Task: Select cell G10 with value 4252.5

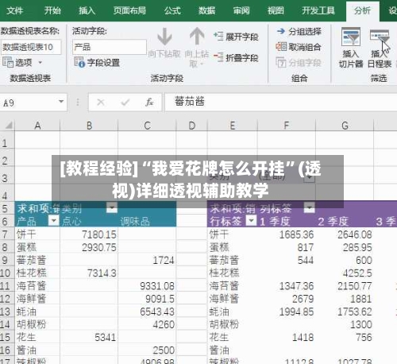Action: (345, 273)
